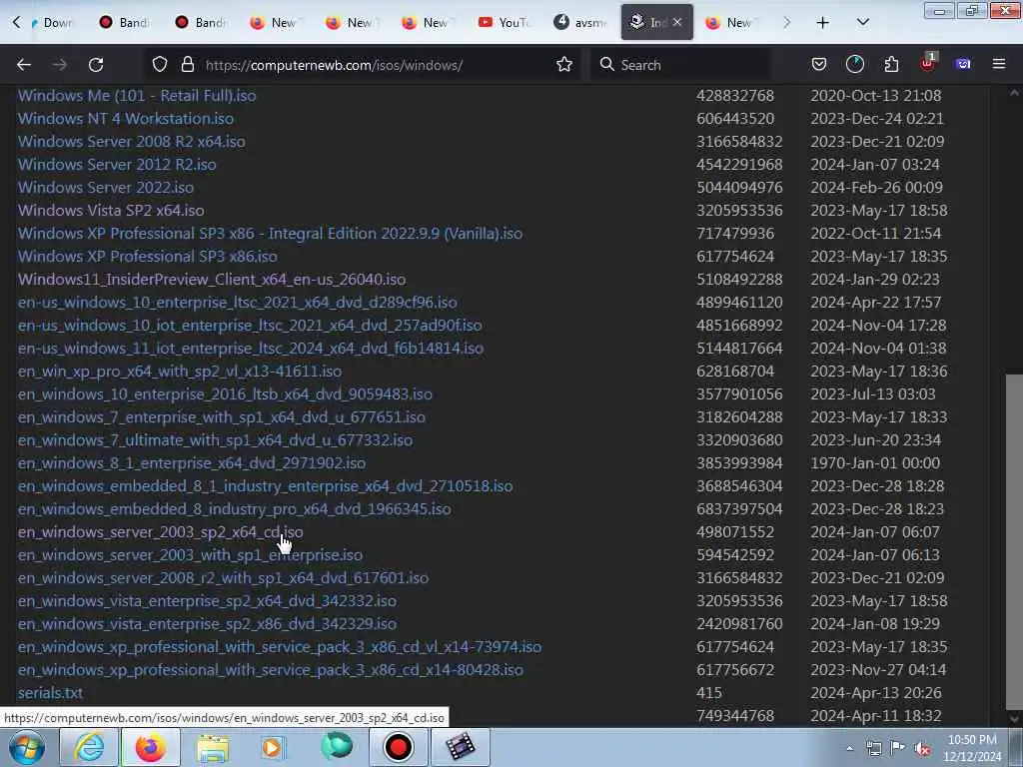Open tracking protection shield icon
1023x767 pixels.
[x=160, y=65]
